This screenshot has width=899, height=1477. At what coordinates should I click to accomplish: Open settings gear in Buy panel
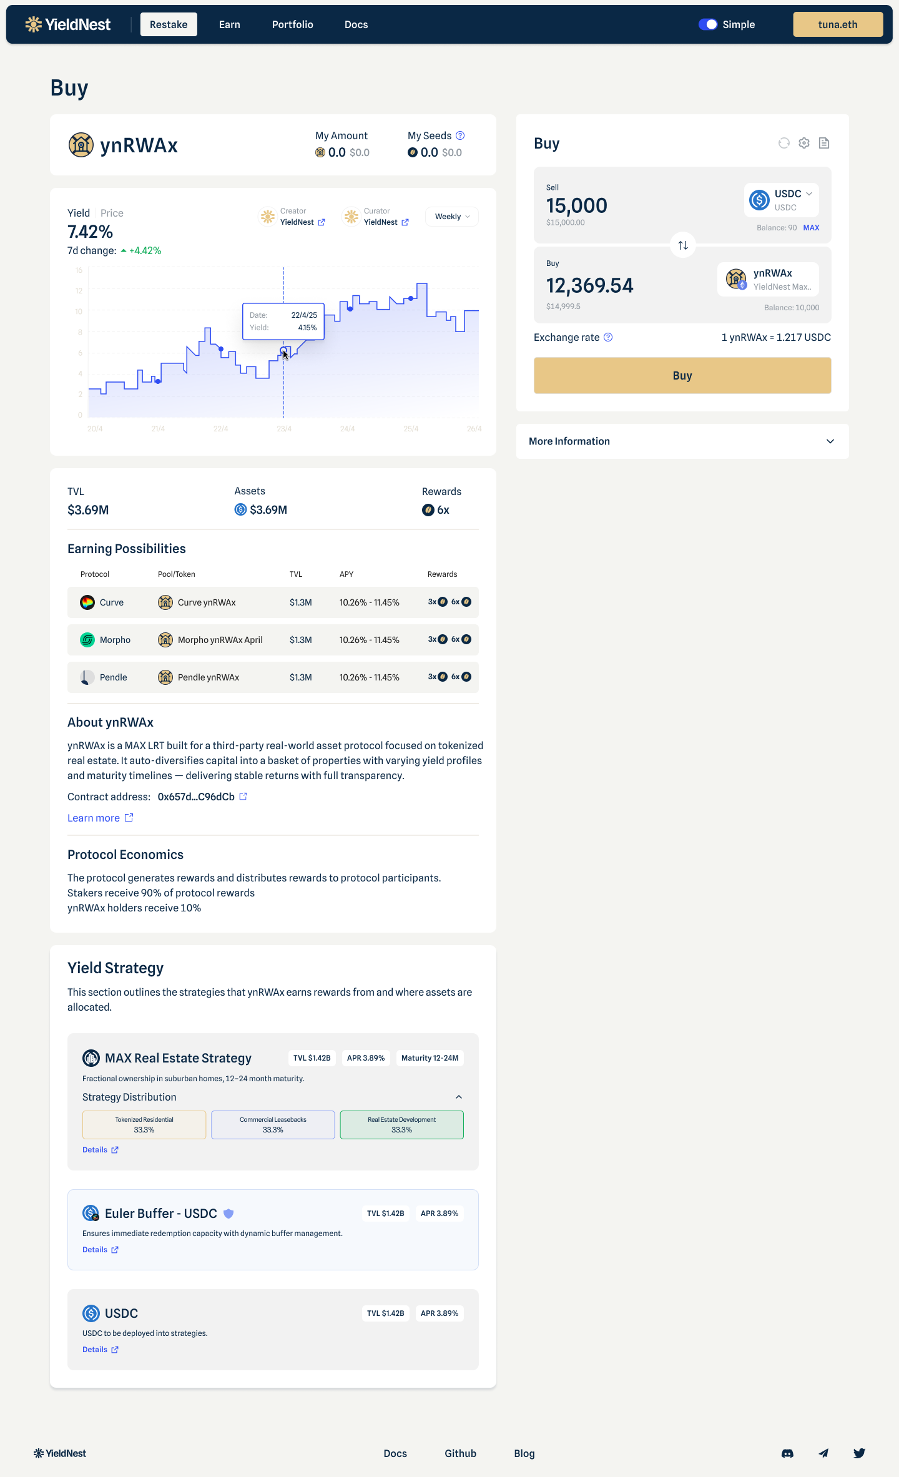804,143
